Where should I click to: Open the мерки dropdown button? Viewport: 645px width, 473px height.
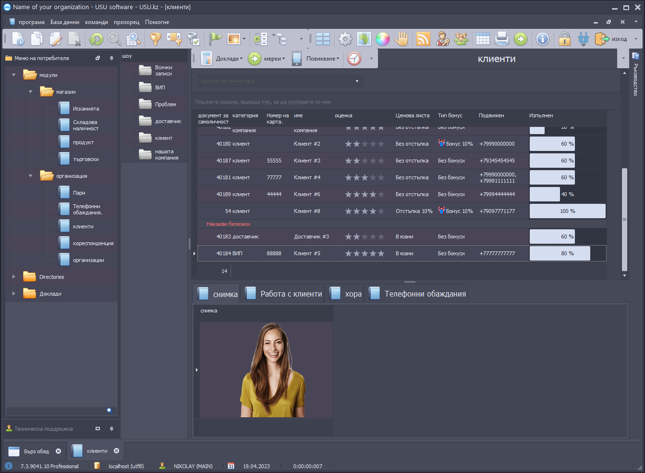267,59
